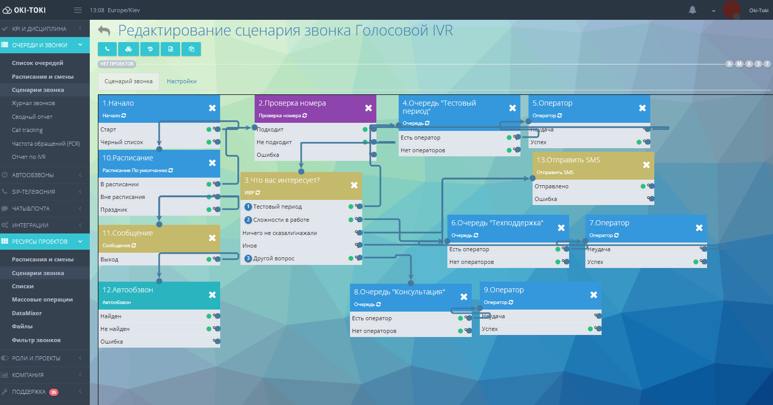Image resolution: width=773 pixels, height=405 pixels.
Task: Click the refresh icon next to ИВР
Action: pyautogui.click(x=258, y=193)
